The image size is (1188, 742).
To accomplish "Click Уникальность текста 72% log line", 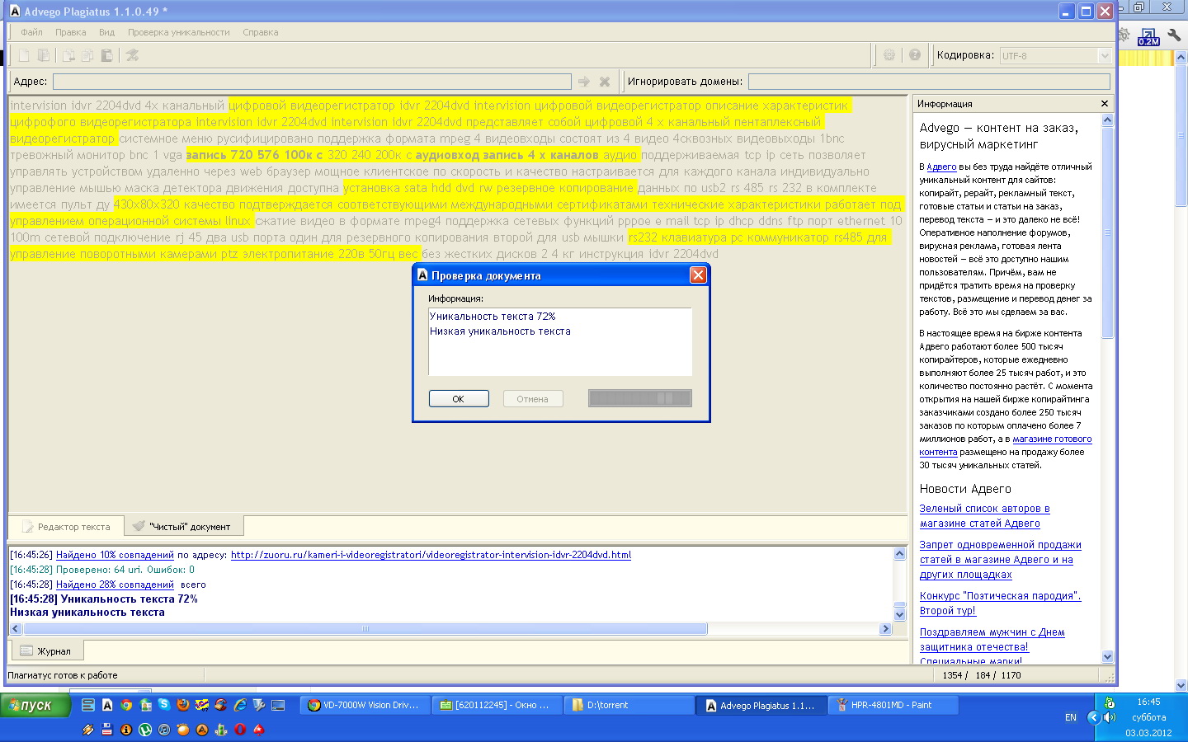I will click(104, 599).
